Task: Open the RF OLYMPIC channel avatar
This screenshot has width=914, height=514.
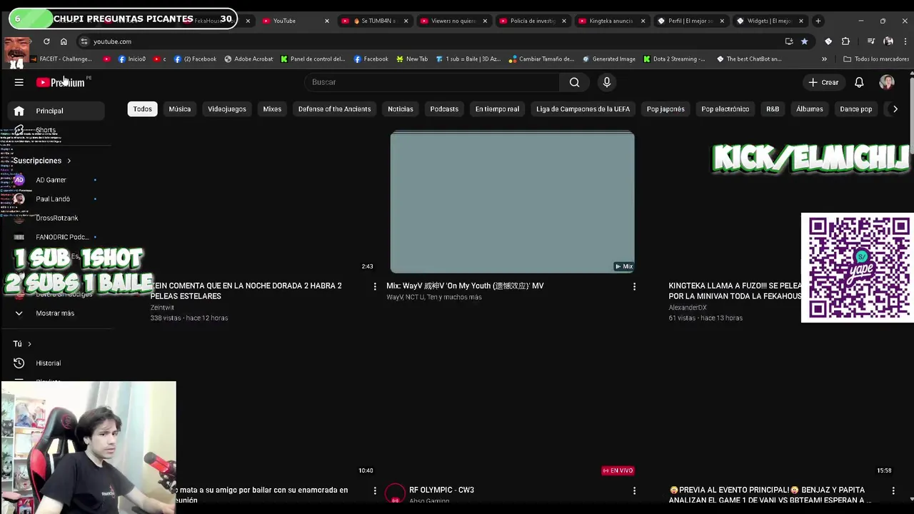Action: point(395,493)
